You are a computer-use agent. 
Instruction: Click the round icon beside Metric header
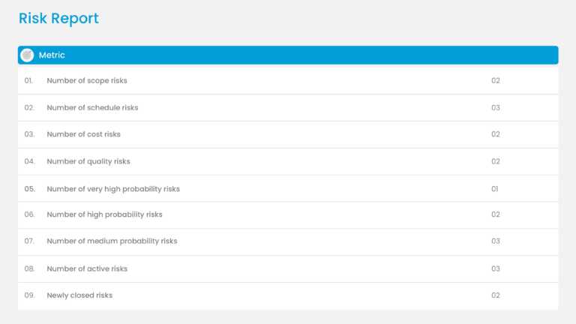[x=27, y=55]
